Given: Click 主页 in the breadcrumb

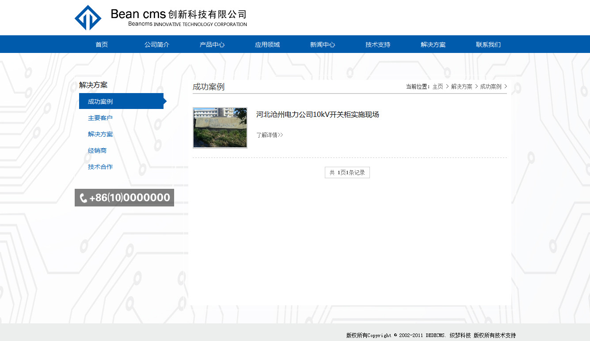Looking at the screenshot, I should click(438, 87).
